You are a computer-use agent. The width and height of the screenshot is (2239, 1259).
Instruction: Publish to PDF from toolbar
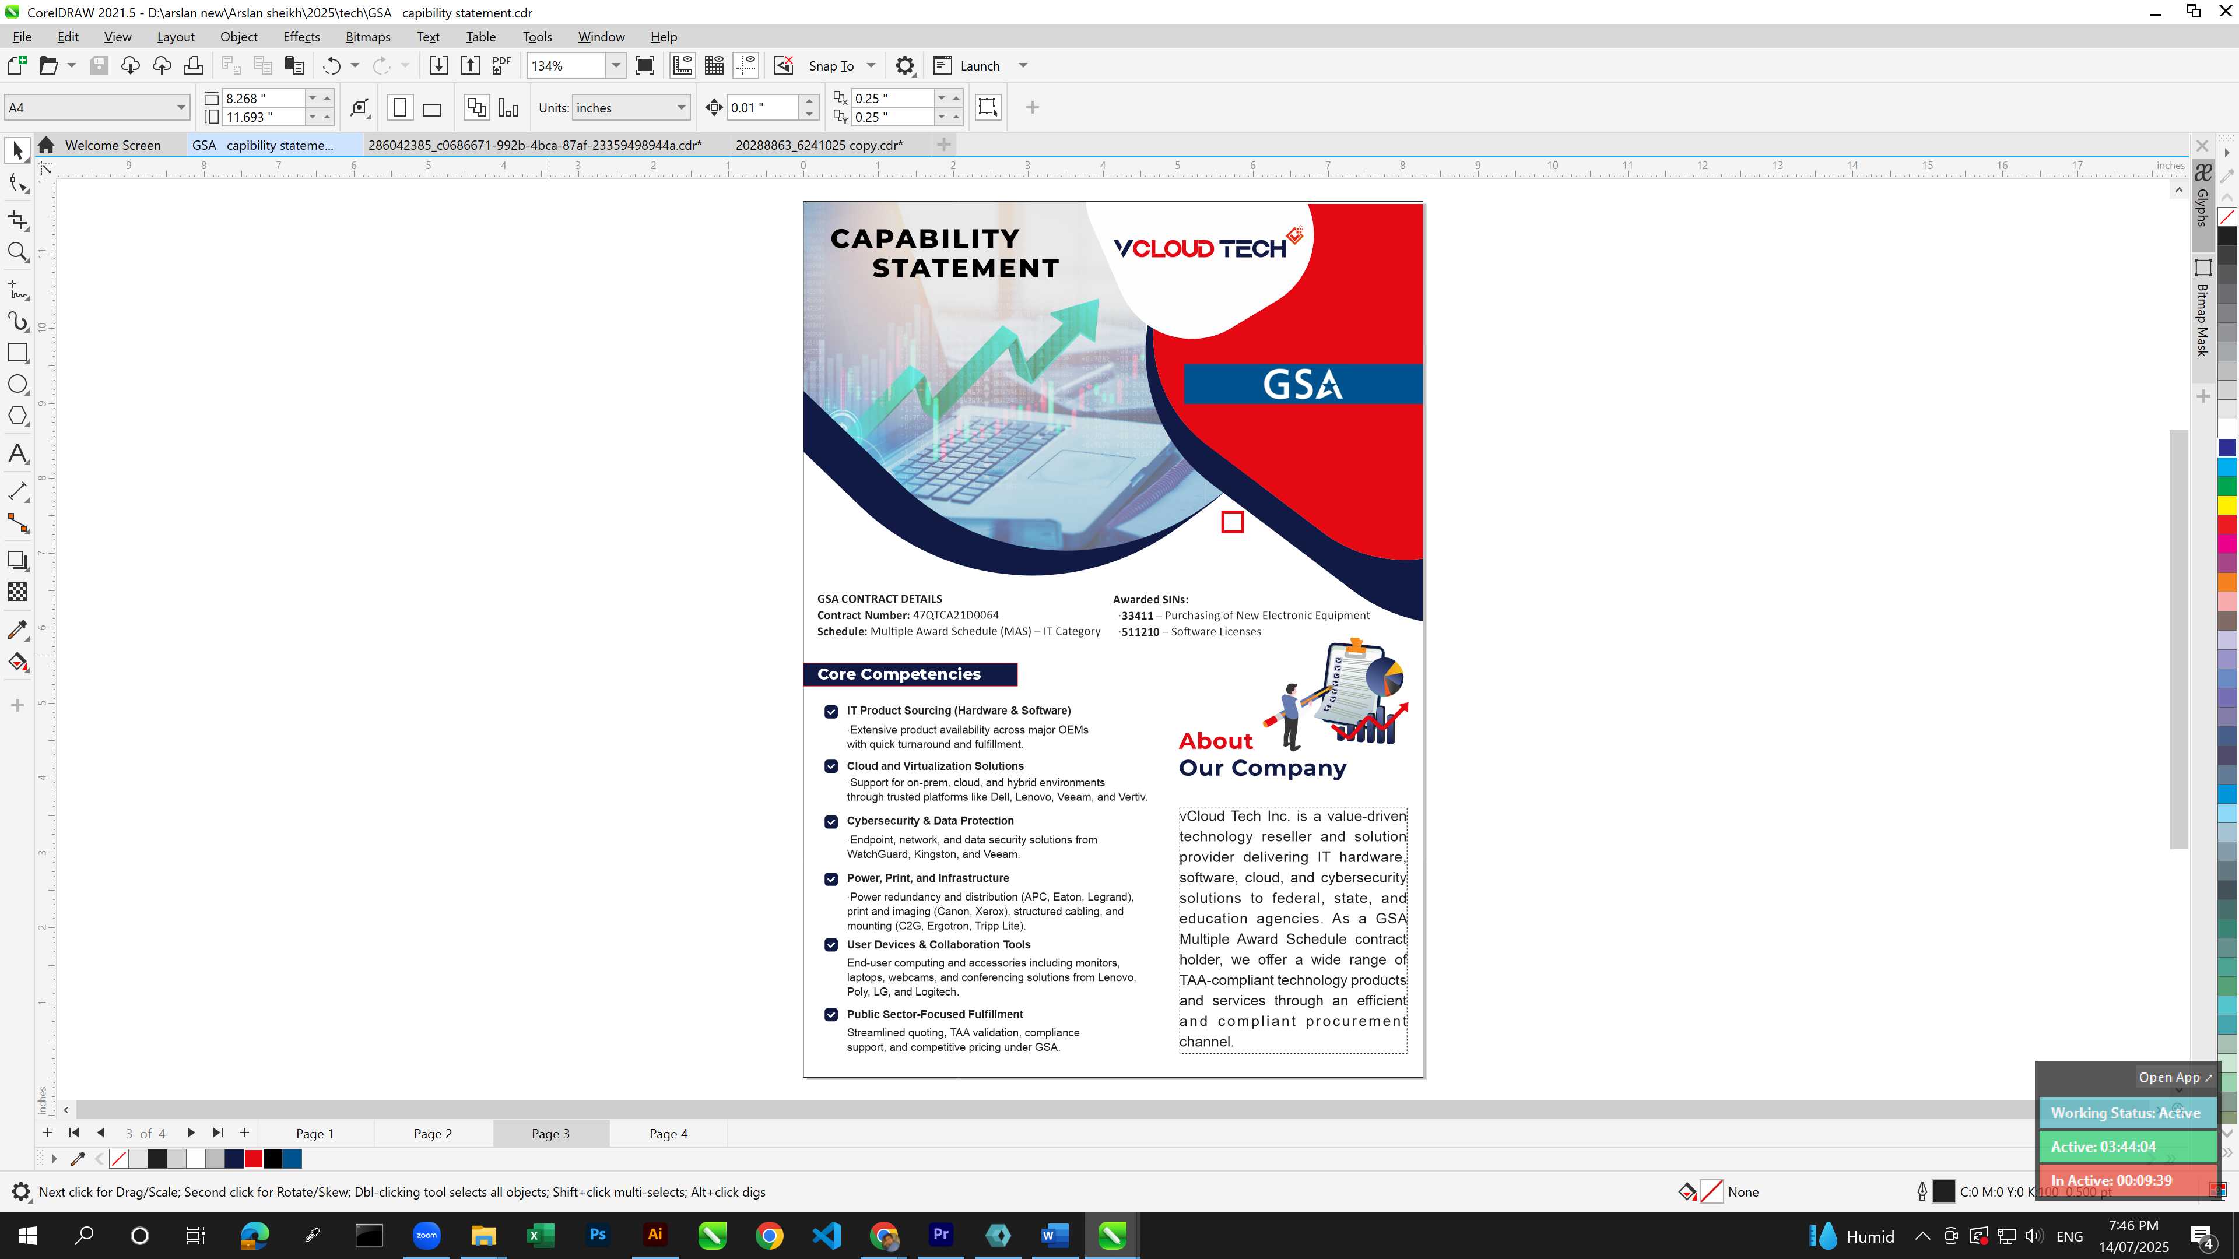[501, 65]
